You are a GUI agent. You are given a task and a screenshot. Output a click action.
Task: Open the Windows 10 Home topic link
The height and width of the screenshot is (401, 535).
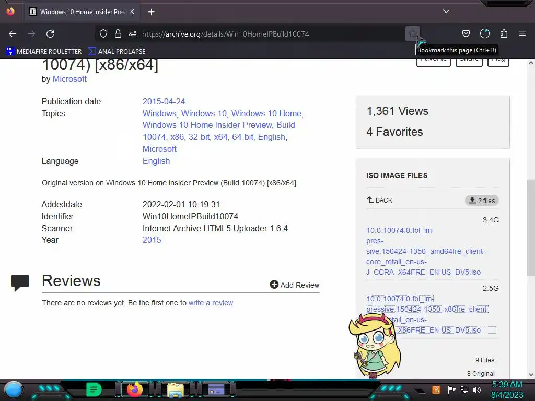266,113
